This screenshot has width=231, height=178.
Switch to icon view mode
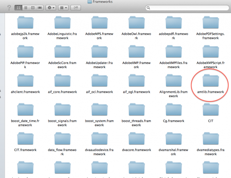coord(18,8)
